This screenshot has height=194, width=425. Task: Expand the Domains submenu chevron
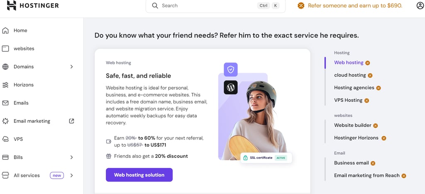[x=71, y=67]
